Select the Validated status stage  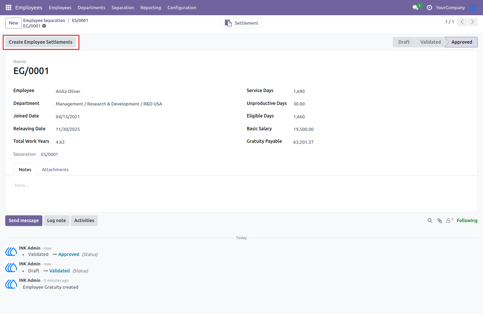pos(430,42)
